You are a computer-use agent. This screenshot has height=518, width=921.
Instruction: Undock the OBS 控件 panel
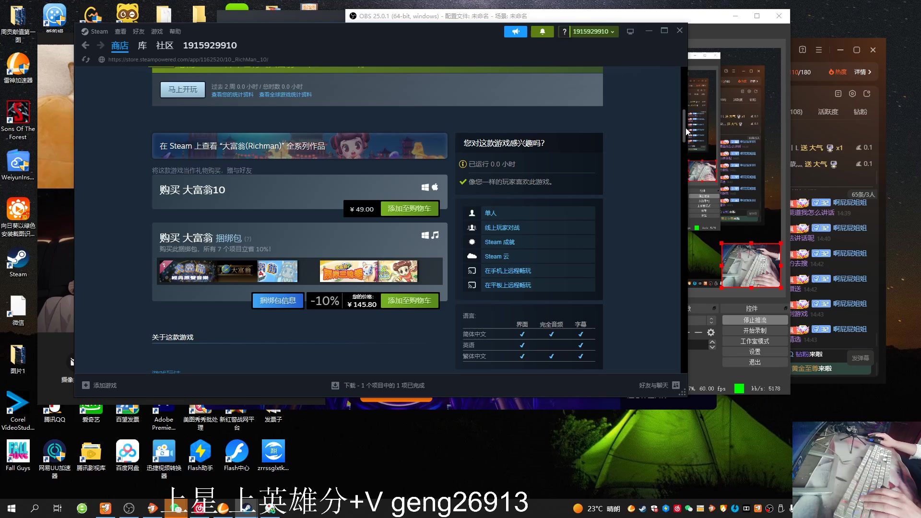coord(785,308)
